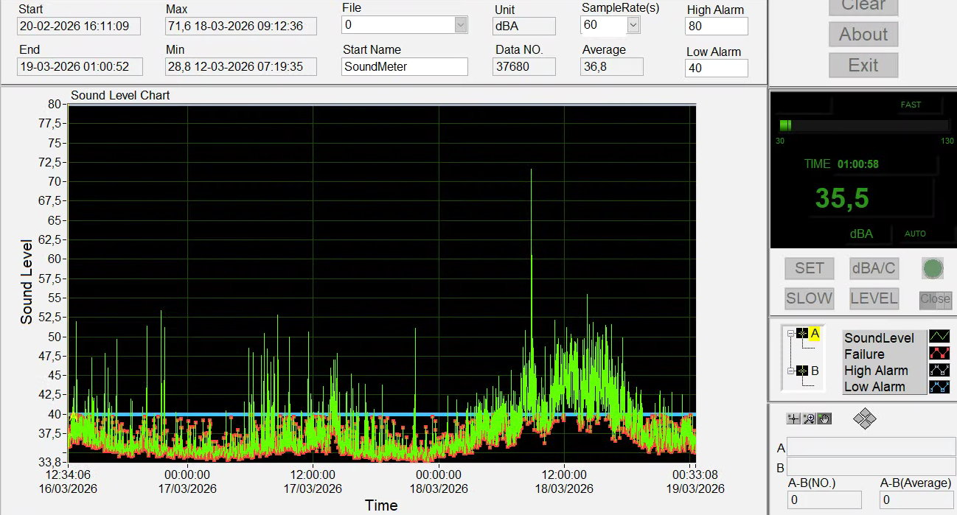Screen dimensions: 957x515
Task: Expand the SampleRate dropdown
Action: pos(633,25)
